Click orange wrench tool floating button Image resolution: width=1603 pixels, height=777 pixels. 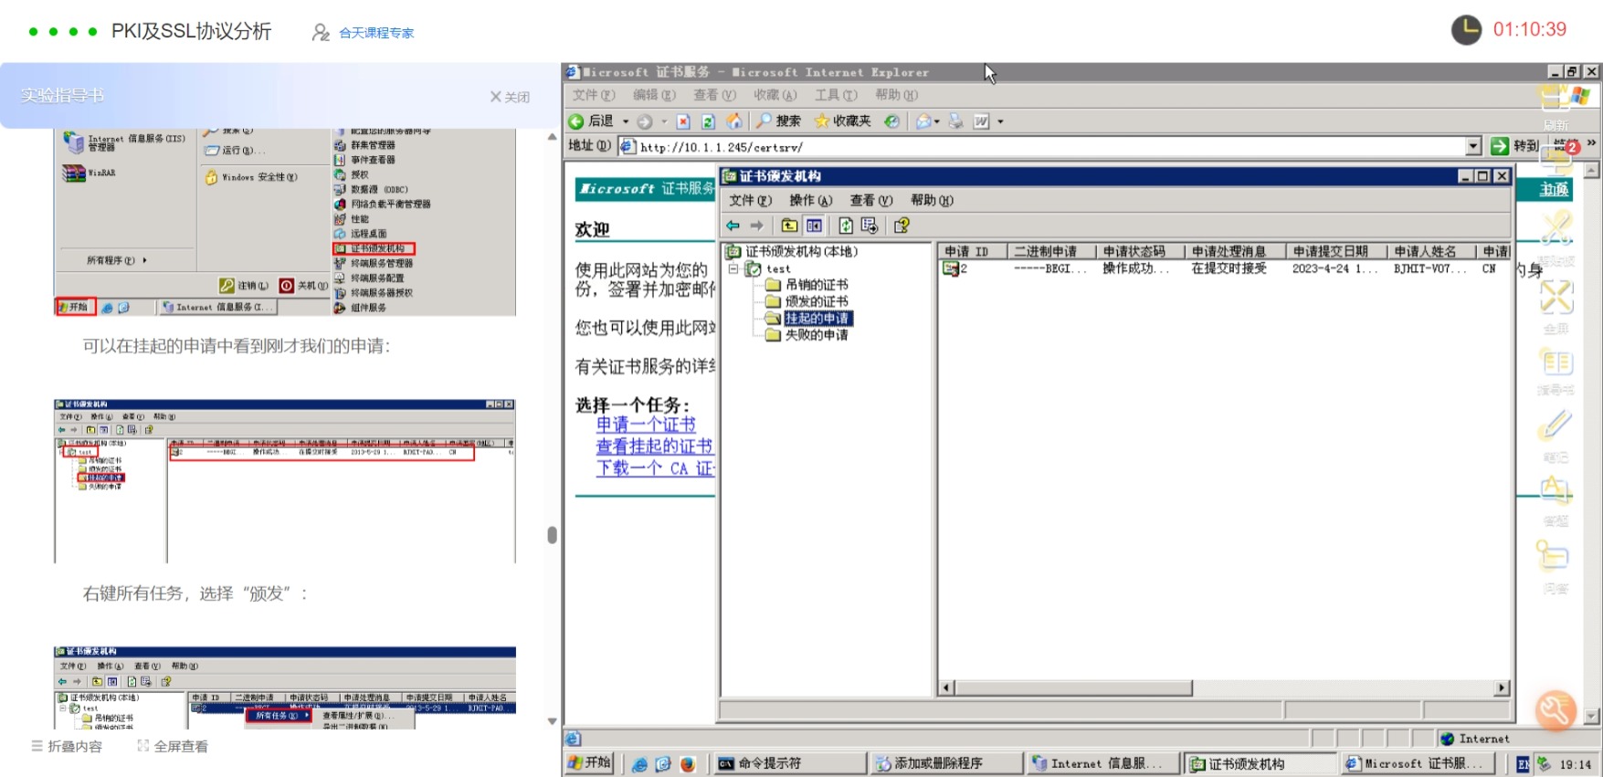pyautogui.click(x=1556, y=710)
